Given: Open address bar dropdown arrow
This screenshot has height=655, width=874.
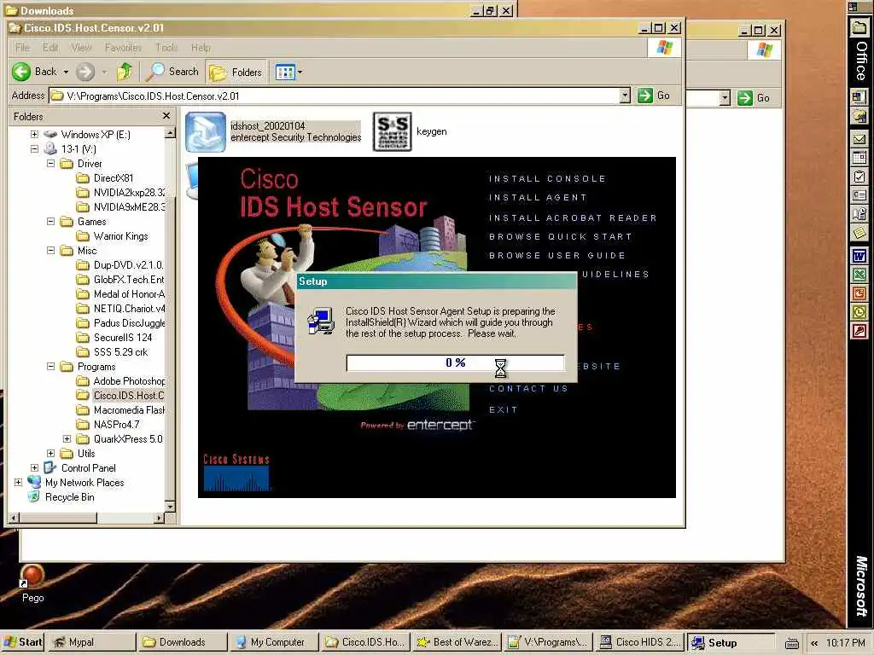Looking at the screenshot, I should pyautogui.click(x=625, y=96).
